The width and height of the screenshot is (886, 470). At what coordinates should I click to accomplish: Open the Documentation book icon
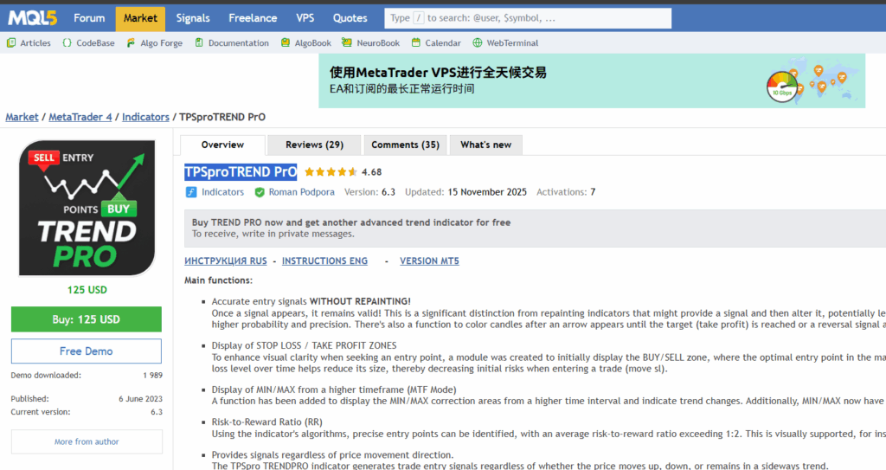(x=199, y=42)
